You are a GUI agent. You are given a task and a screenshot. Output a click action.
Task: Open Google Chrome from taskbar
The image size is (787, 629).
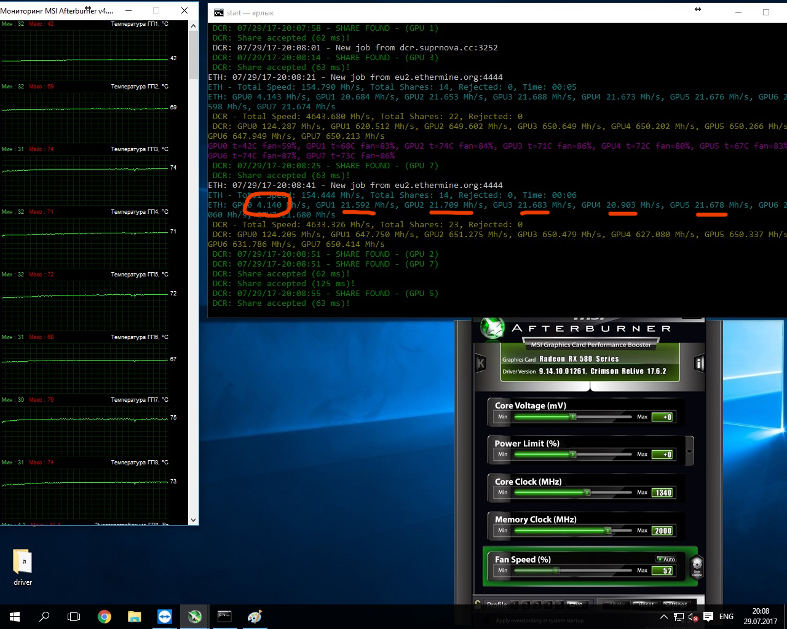click(x=105, y=617)
